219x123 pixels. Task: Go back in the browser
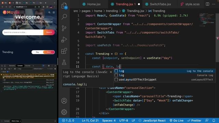pos(3,7)
